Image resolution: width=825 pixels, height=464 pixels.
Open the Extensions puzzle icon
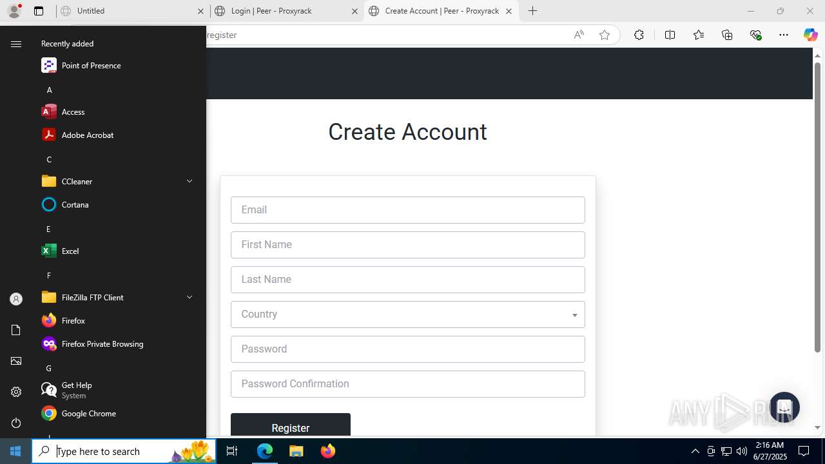point(639,35)
